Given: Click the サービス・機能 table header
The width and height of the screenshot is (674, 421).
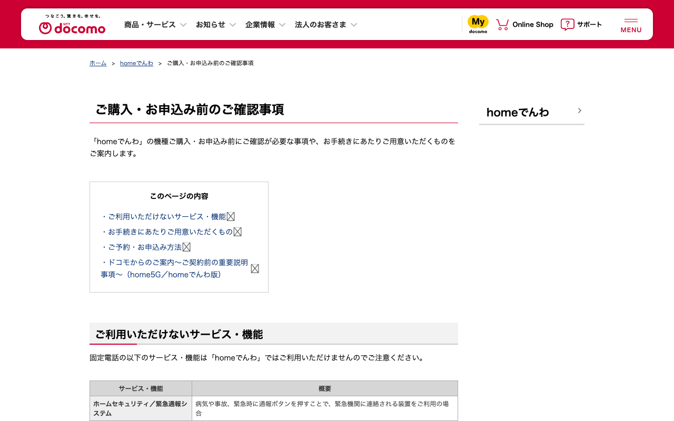Looking at the screenshot, I should coord(141,388).
